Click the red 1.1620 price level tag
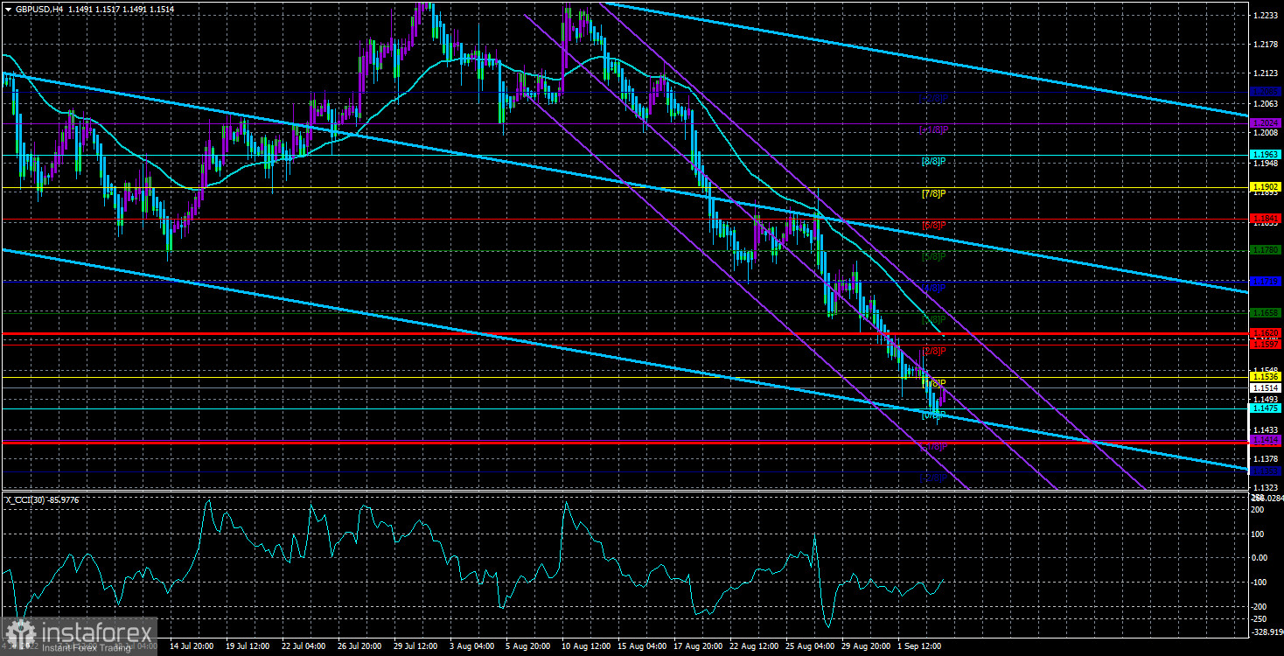Image resolution: width=1284 pixels, height=656 pixels. 1266,333
